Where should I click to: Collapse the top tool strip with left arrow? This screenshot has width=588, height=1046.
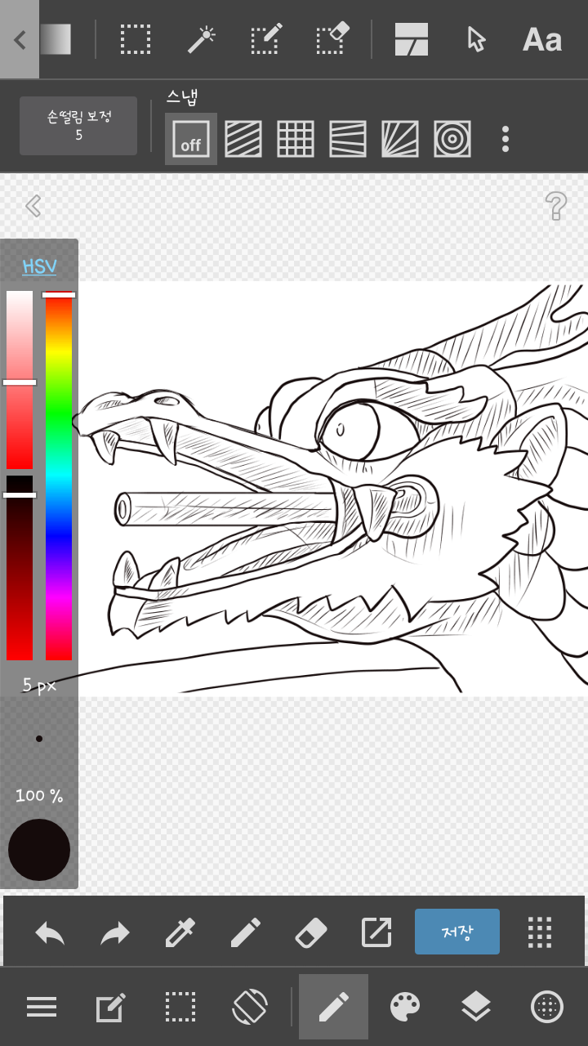20,39
